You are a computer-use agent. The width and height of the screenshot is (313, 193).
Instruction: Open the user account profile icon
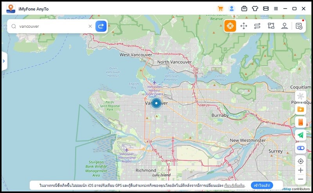(x=232, y=9)
